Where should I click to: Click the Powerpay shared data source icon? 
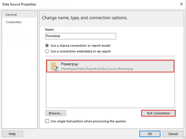coord(54,66)
